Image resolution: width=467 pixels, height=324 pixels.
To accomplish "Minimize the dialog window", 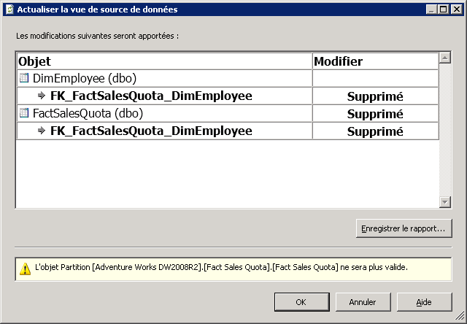I will 432,9.
